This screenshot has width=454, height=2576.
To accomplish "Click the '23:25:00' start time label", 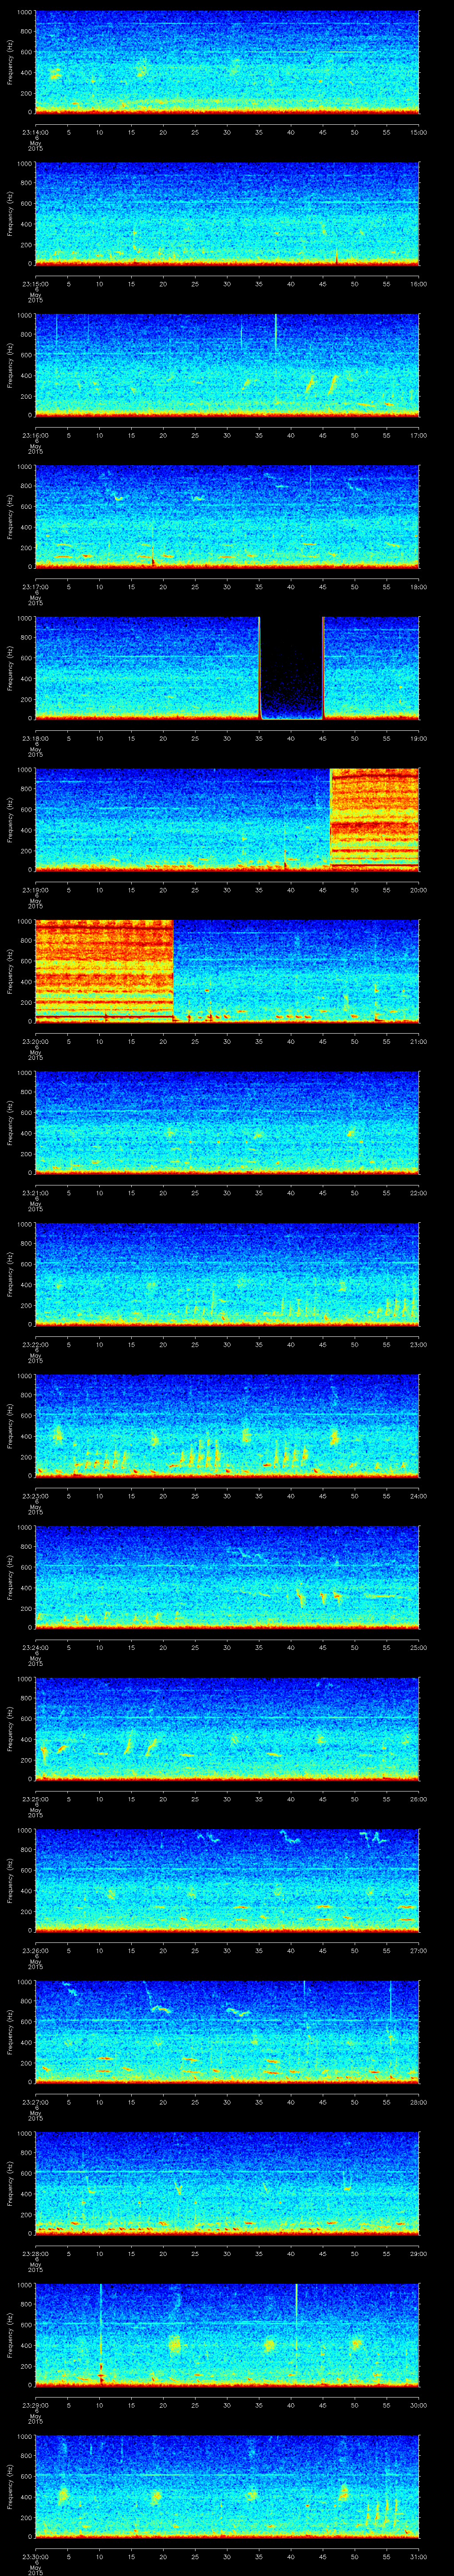I will tap(35, 1799).
